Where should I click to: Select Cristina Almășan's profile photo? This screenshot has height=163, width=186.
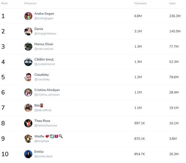point(28,93)
